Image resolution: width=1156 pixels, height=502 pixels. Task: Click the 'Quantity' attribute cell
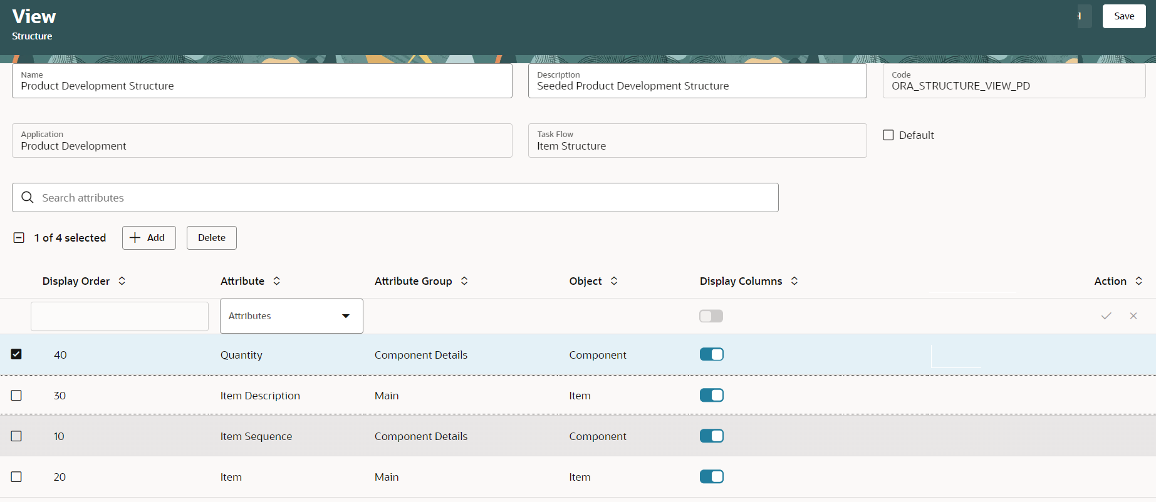point(241,355)
